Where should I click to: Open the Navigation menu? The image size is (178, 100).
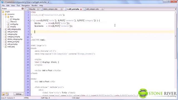click(x=26, y=6)
